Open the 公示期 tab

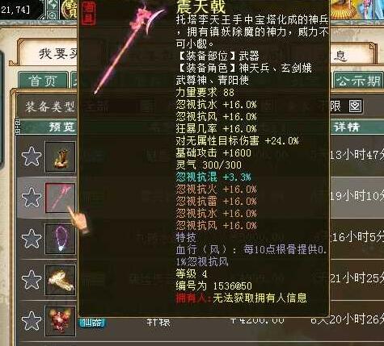tap(358, 81)
